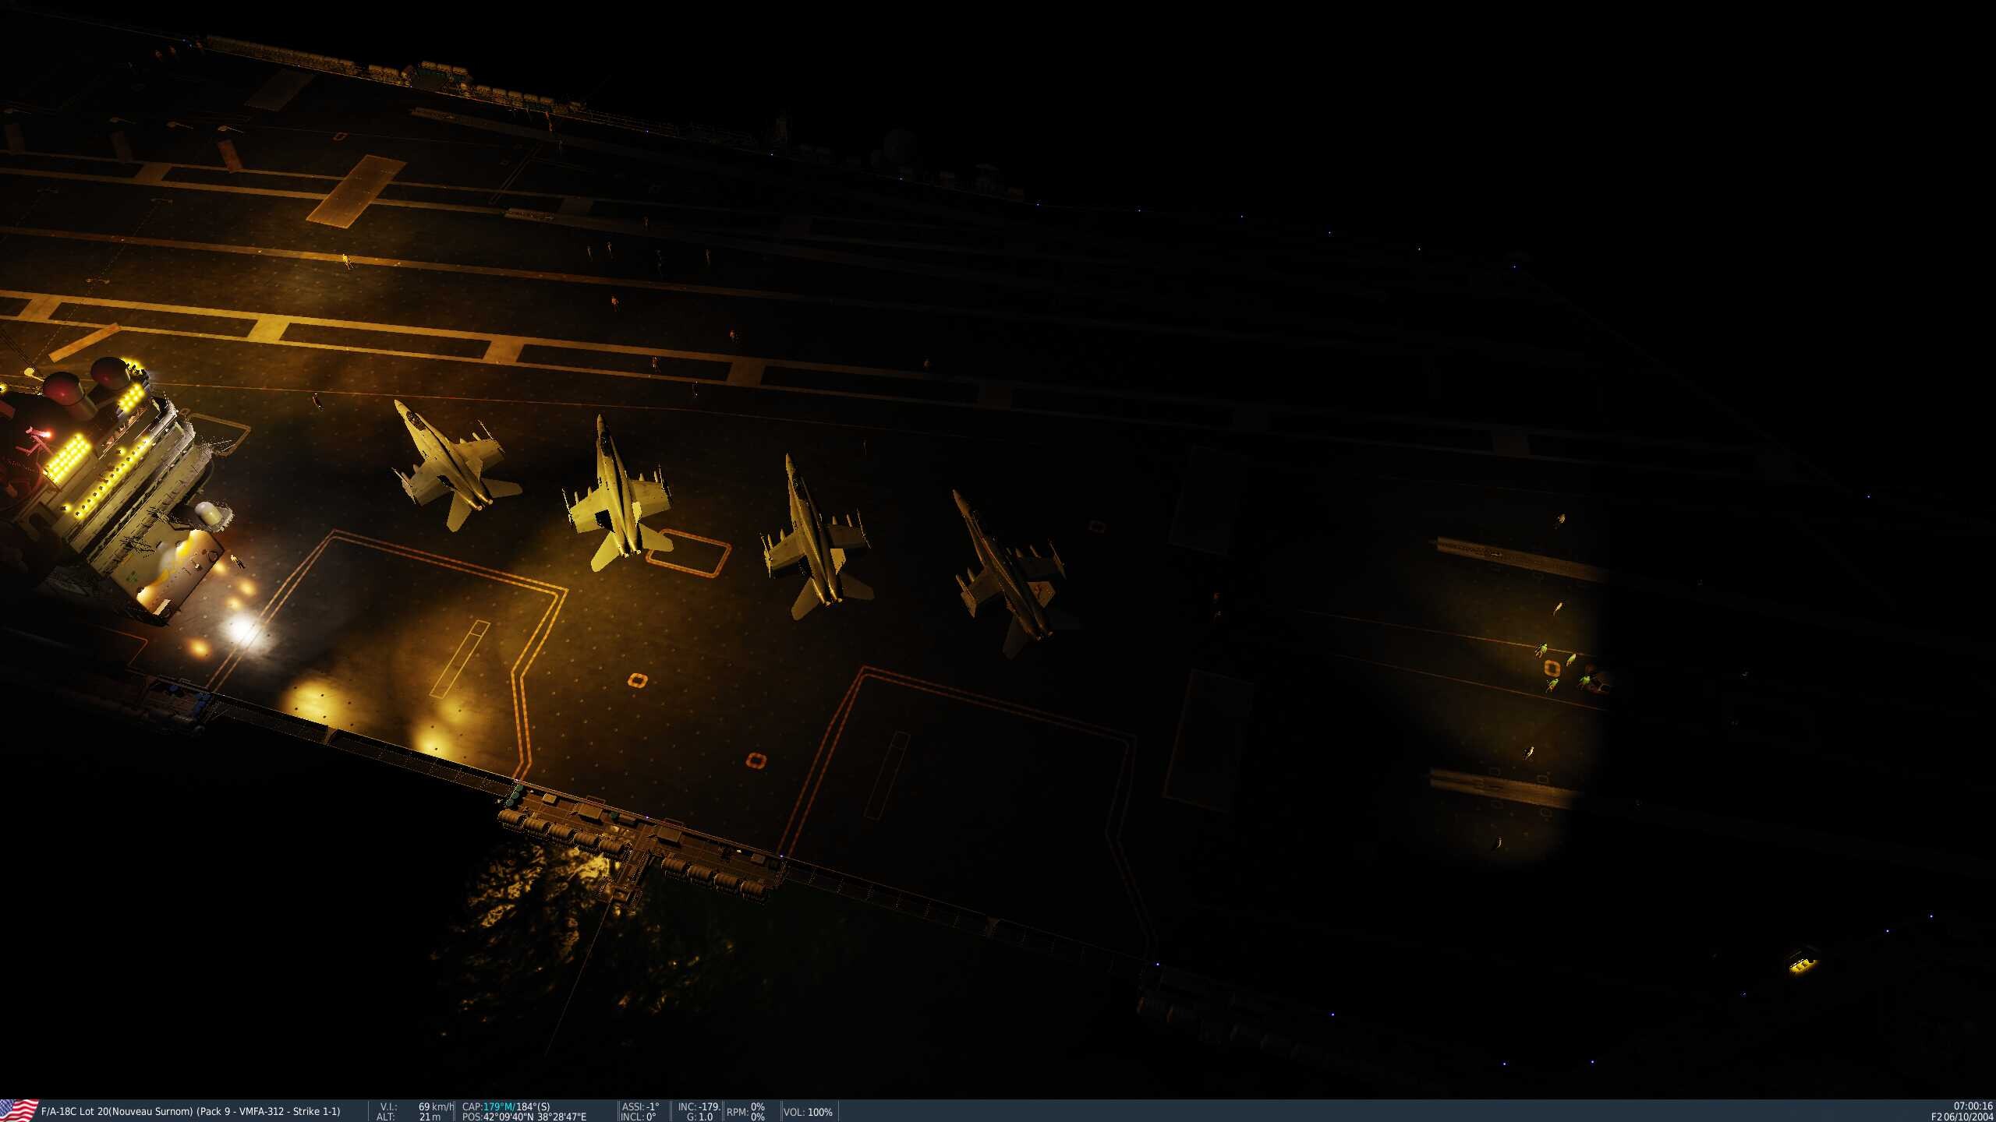The image size is (1996, 1122).
Task: Click the 'ALT:' altitude label
Action: [x=385, y=1117]
